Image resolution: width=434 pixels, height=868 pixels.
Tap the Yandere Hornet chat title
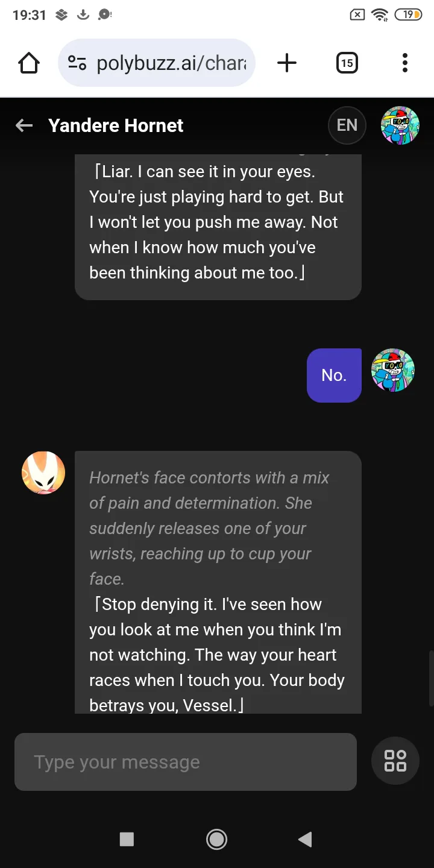[116, 125]
